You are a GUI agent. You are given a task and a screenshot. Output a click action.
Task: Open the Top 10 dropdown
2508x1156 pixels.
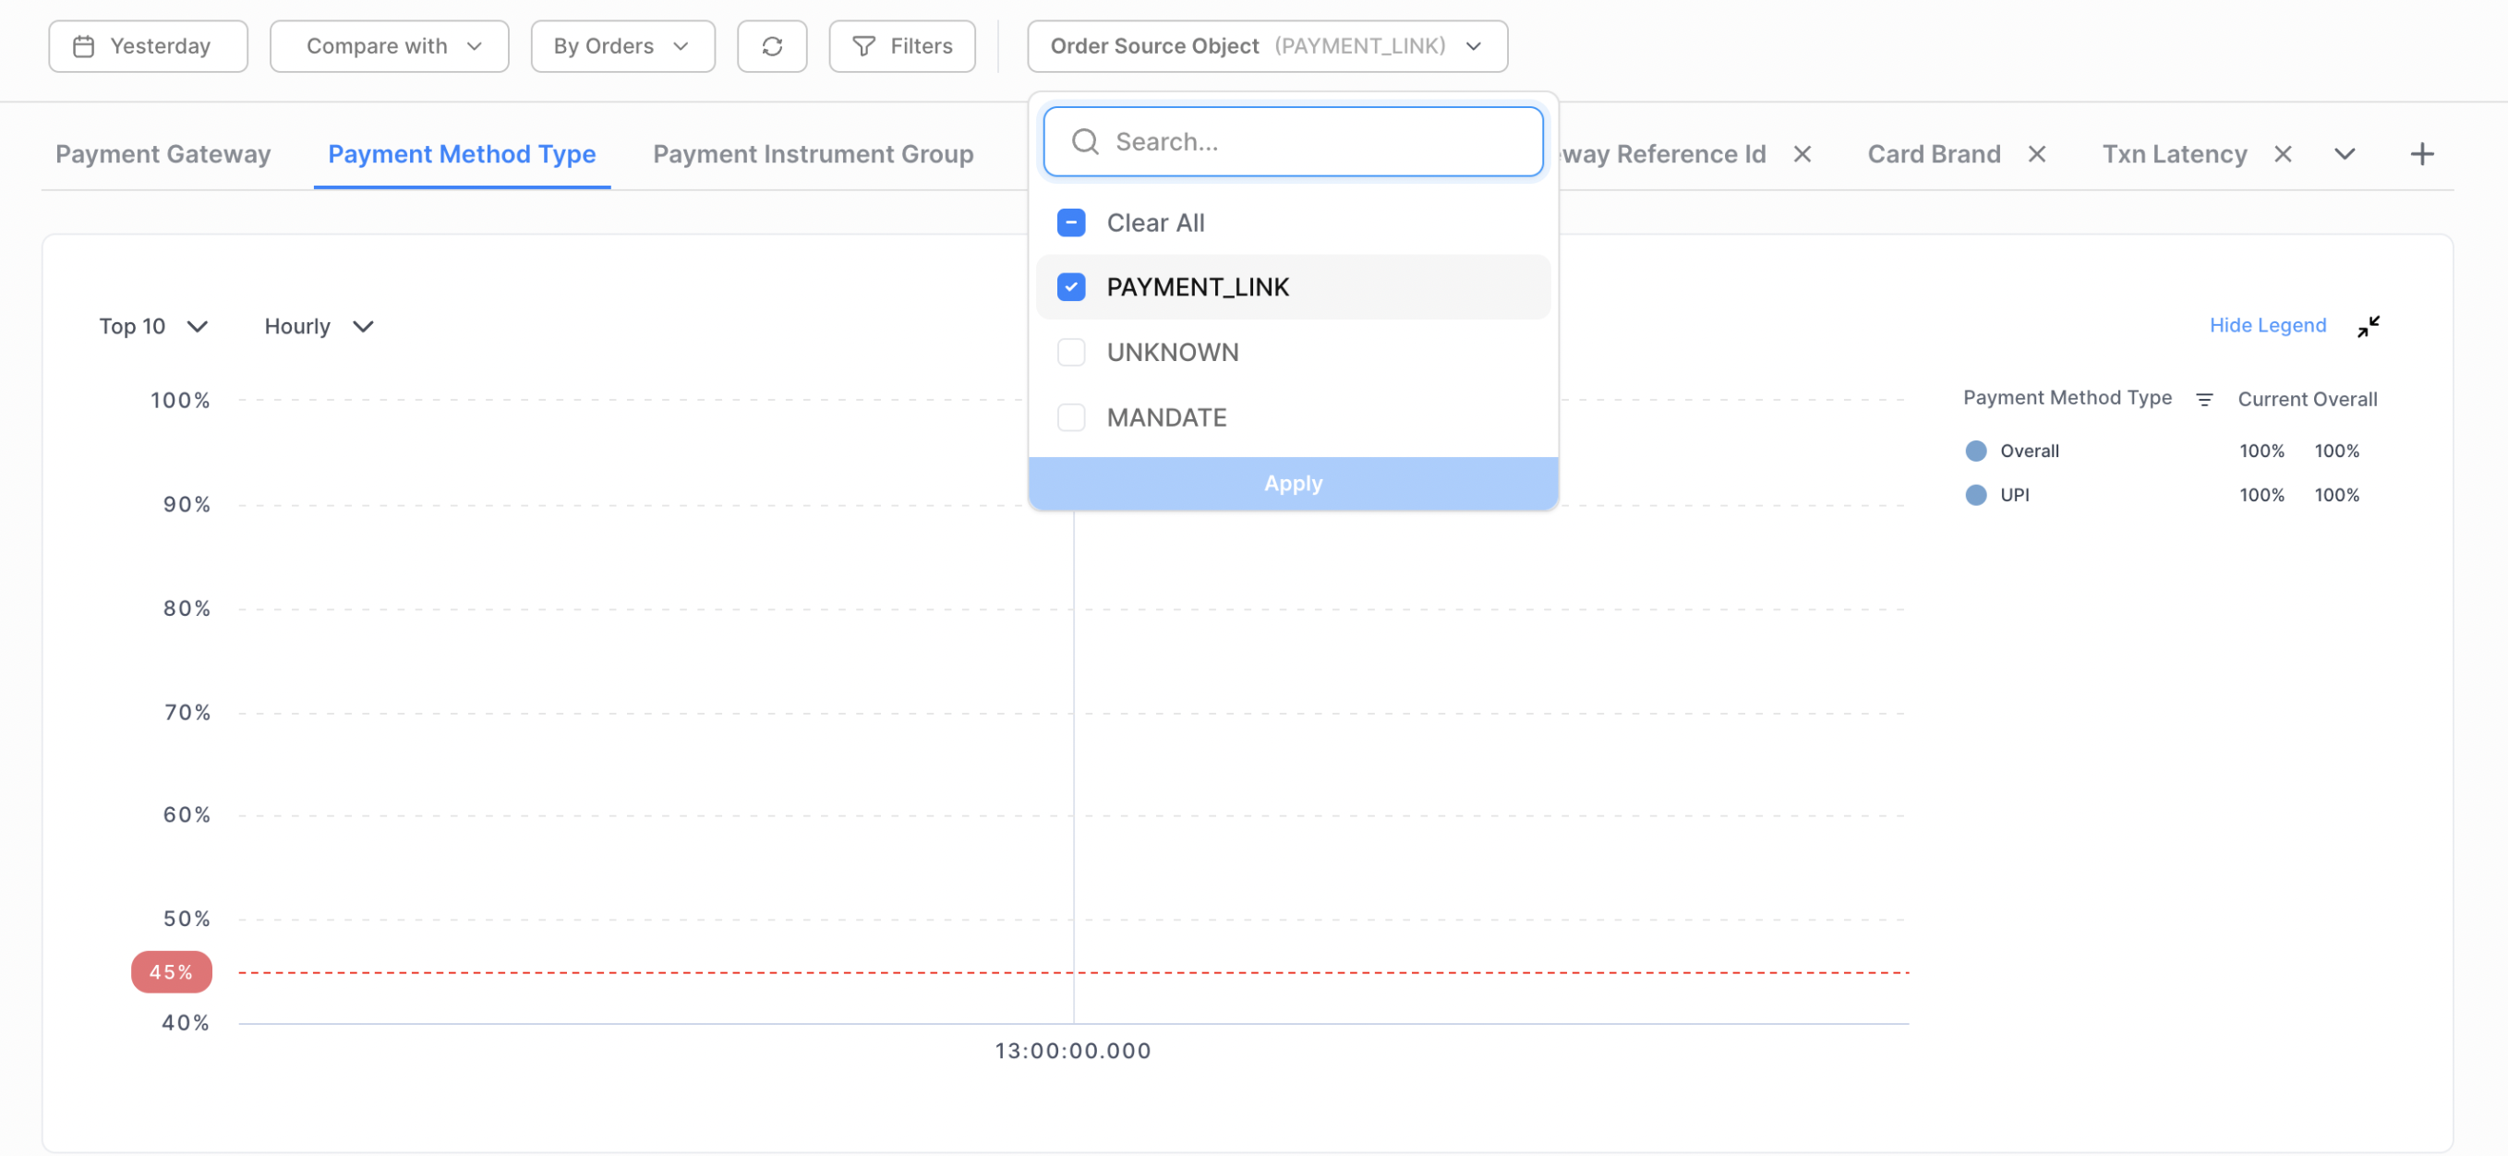[x=153, y=326]
